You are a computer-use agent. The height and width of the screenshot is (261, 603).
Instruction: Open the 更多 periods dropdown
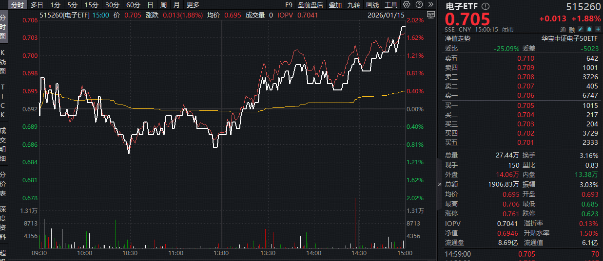click(193, 5)
